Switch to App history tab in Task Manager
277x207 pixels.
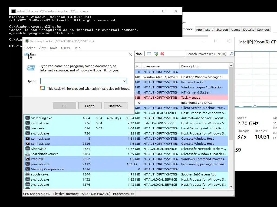[x=205, y=30]
